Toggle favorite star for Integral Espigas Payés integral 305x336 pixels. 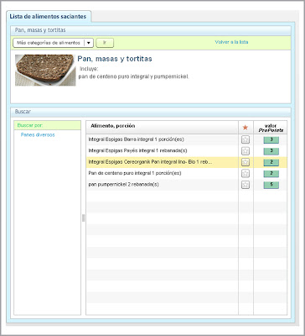click(x=246, y=151)
